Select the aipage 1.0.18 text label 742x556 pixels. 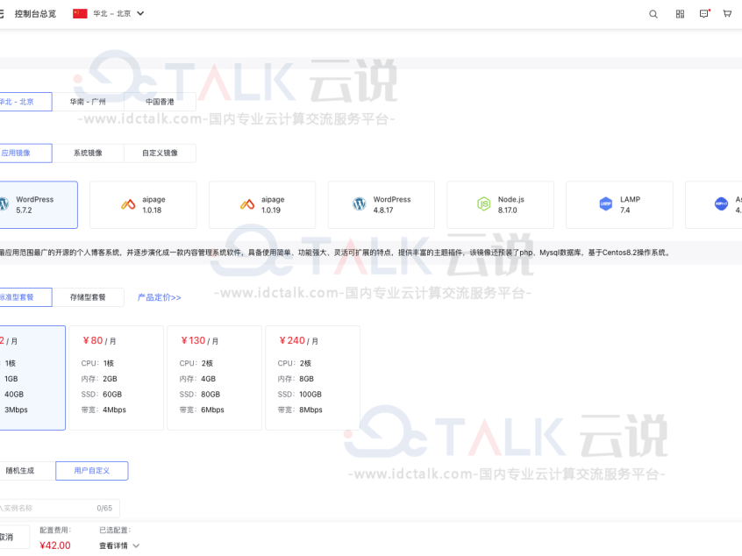(153, 205)
